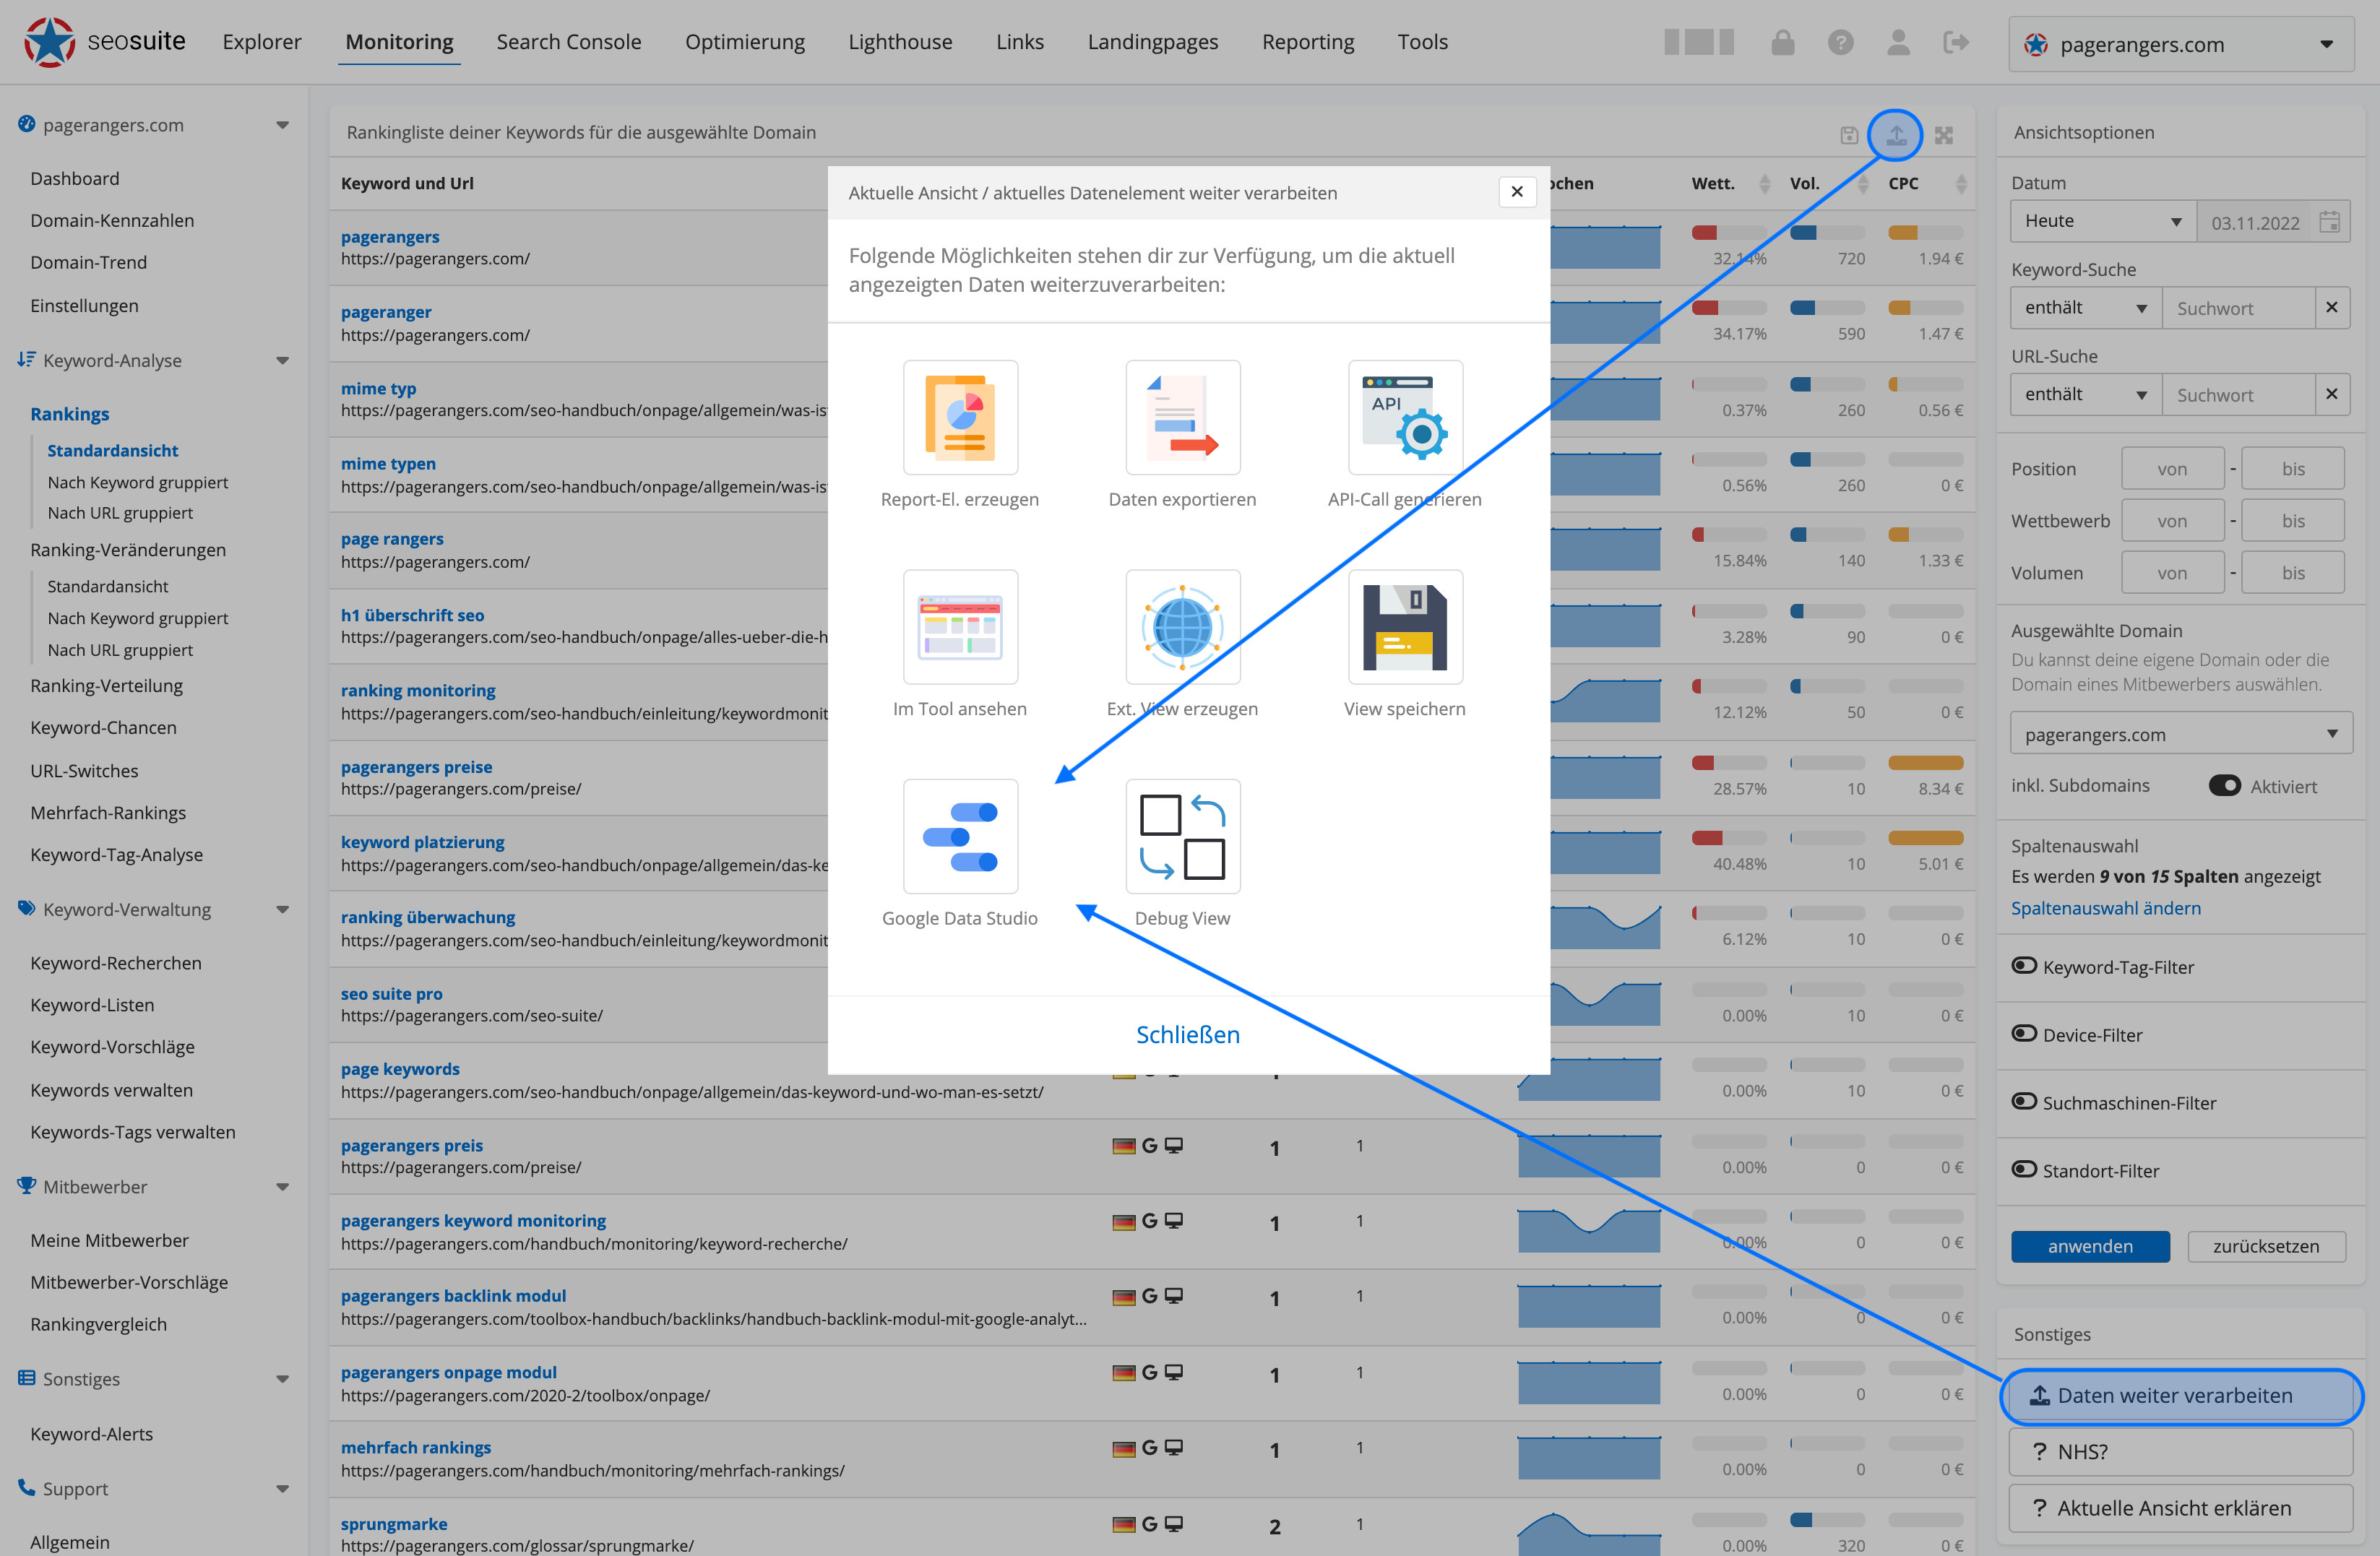Open the Optimierung menu
This screenshot has height=1556, width=2380.
pos(745,42)
